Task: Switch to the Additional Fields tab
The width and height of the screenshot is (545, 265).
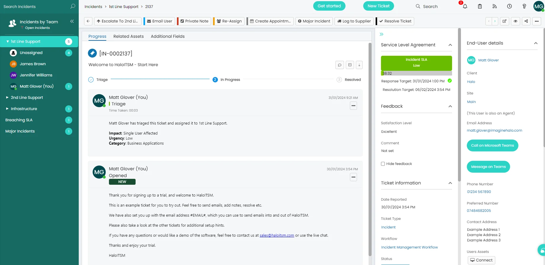Action: click(168, 36)
